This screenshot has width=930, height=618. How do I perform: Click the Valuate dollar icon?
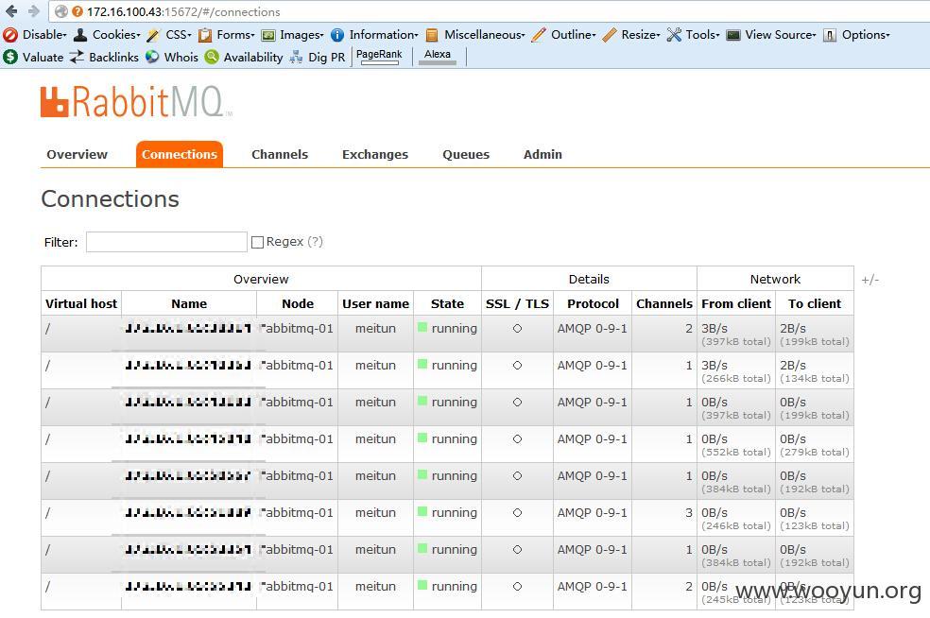[10, 57]
